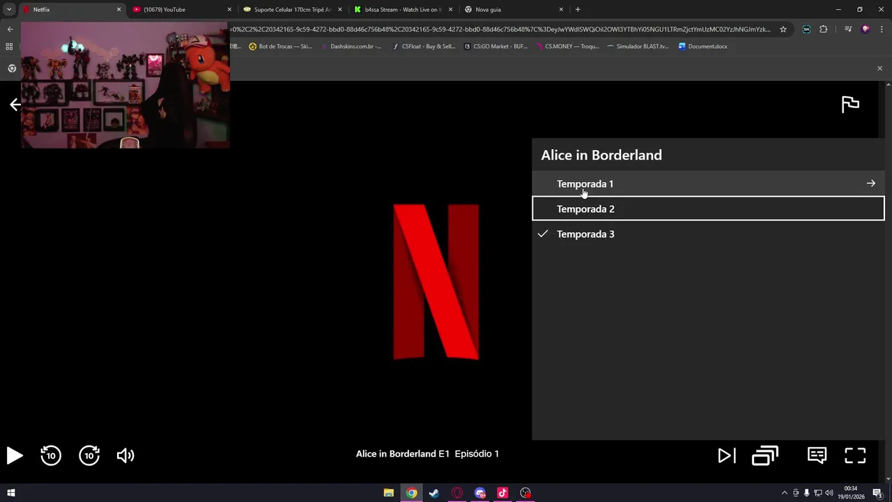
Task: Open TikTok from the taskbar
Action: tap(502, 493)
